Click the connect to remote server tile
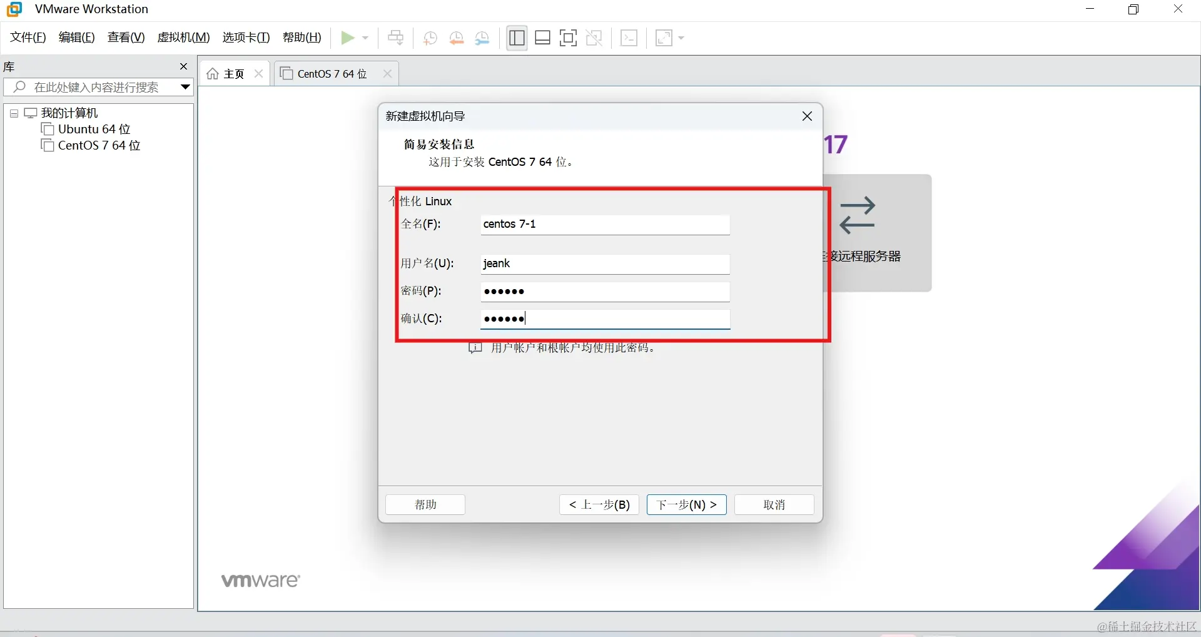 [878, 233]
